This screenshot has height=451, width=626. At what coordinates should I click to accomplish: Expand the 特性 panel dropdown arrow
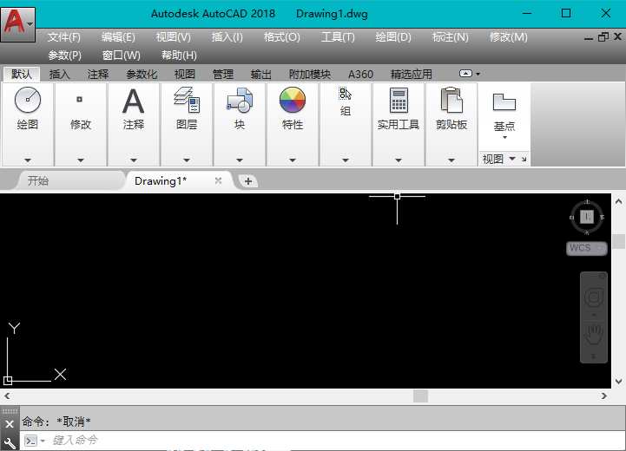pos(293,160)
